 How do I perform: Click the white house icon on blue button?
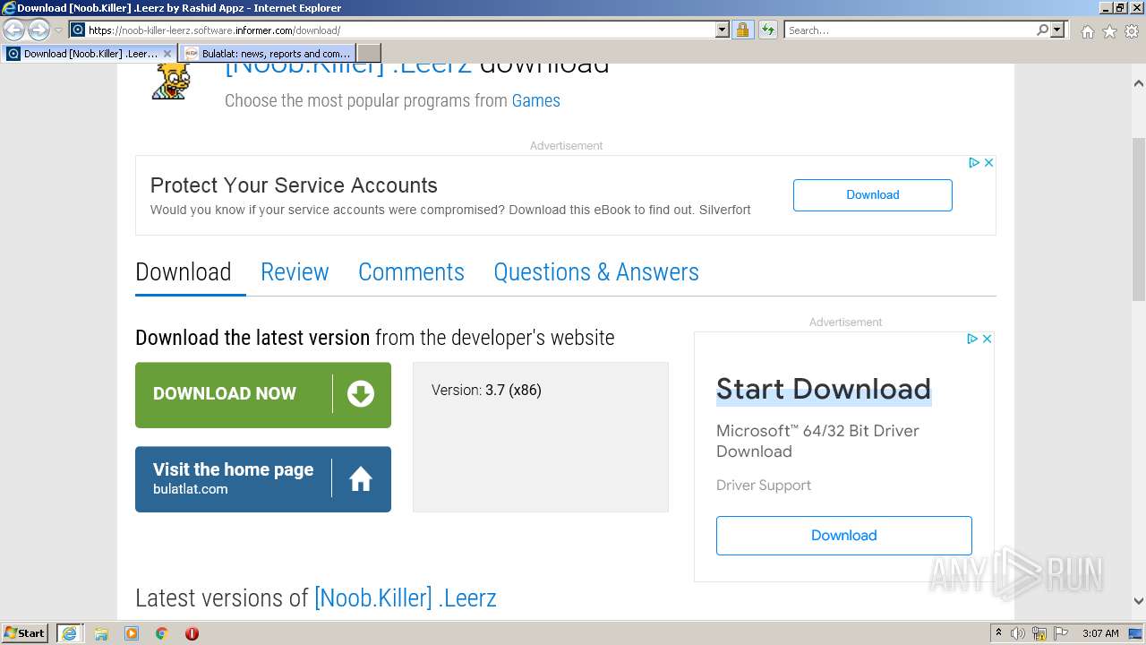[361, 479]
